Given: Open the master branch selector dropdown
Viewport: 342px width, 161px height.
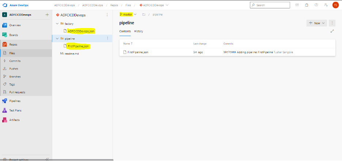Looking at the screenshot, I should click(x=128, y=15).
